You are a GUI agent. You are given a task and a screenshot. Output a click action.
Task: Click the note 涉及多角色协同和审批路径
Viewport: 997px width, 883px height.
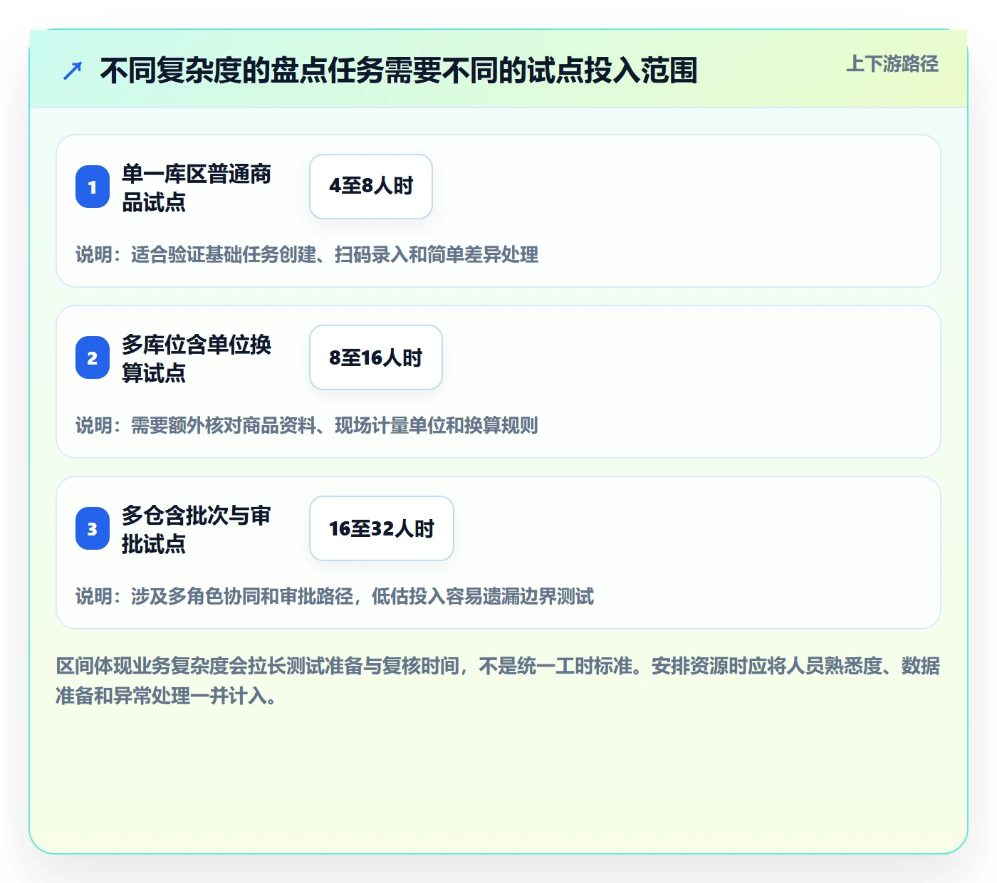tap(242, 597)
